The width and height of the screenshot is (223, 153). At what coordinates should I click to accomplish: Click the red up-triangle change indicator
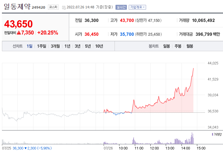point(19,33)
